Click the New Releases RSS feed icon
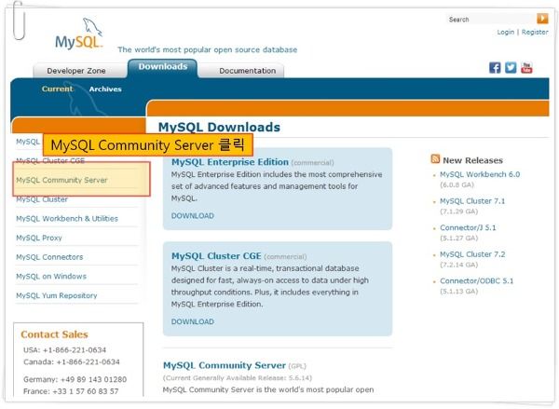 tap(435, 158)
